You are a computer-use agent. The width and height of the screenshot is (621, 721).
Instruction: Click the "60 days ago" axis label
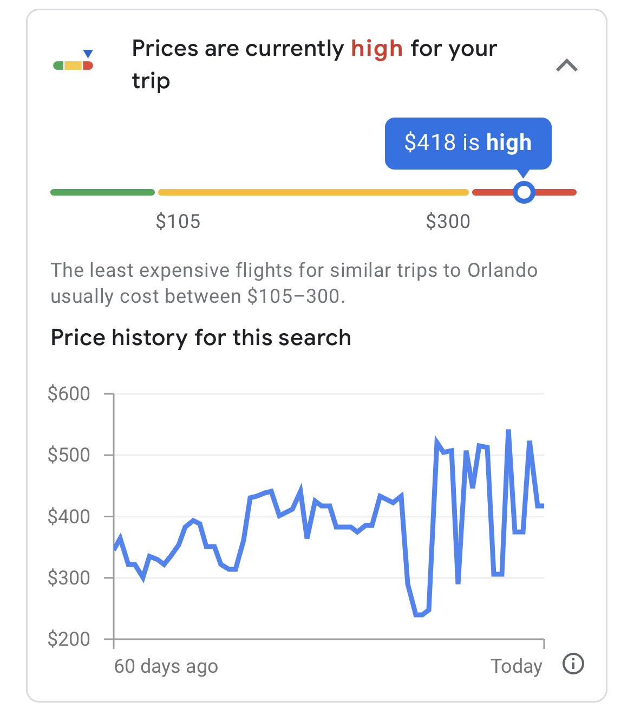point(166,666)
